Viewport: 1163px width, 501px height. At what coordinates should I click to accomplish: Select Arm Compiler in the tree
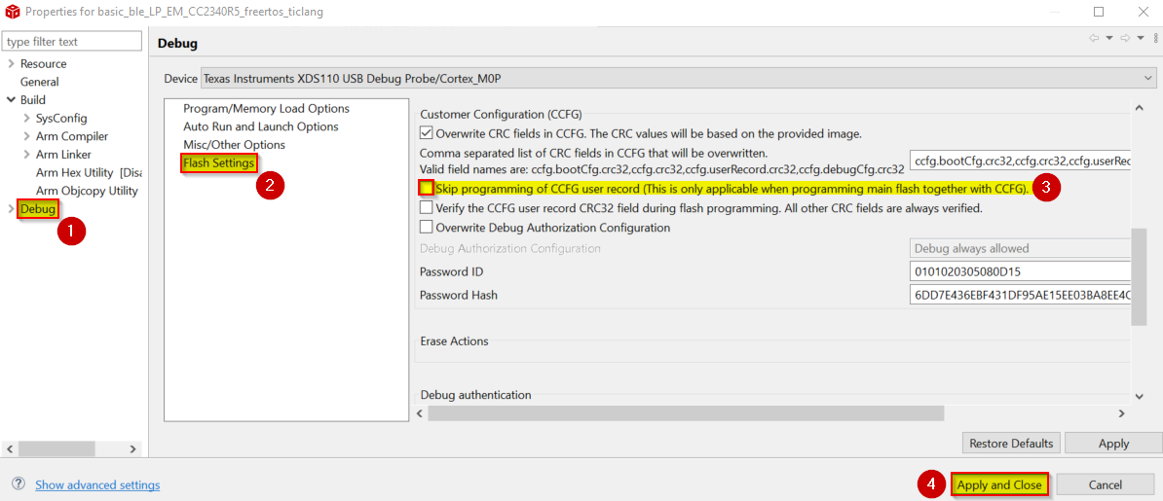coord(72,136)
